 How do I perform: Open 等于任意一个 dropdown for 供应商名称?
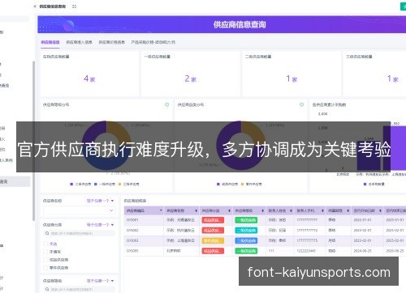tap(100, 201)
